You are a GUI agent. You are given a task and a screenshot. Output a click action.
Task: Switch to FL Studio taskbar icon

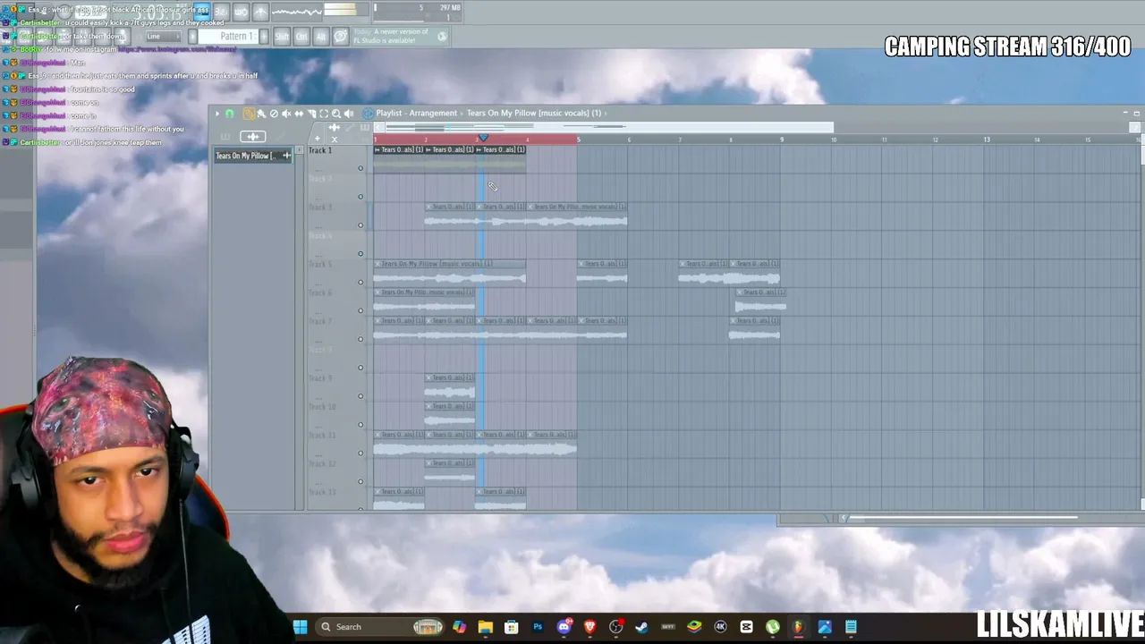pyautogui.click(x=798, y=627)
